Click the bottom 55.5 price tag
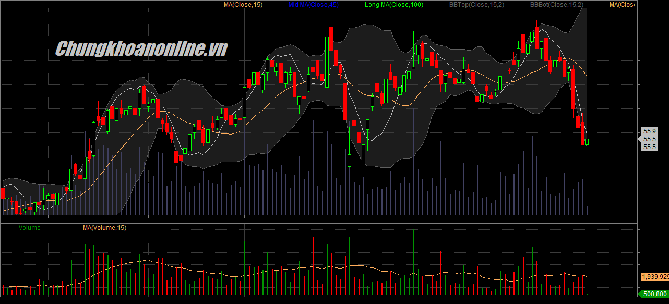 [650, 147]
